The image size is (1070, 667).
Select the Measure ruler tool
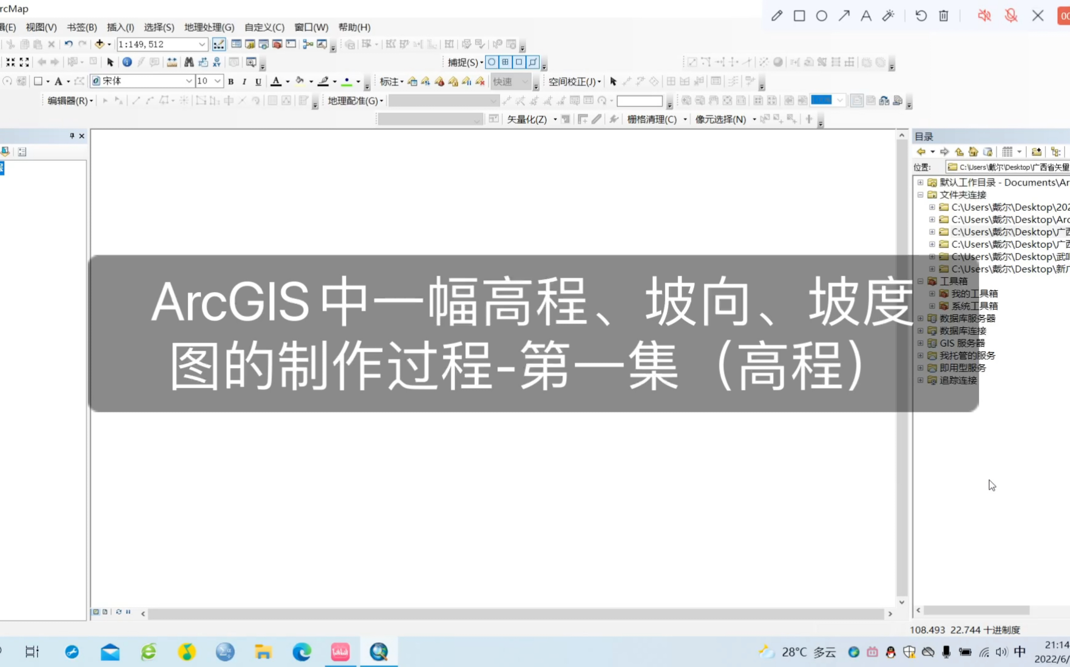(x=172, y=62)
